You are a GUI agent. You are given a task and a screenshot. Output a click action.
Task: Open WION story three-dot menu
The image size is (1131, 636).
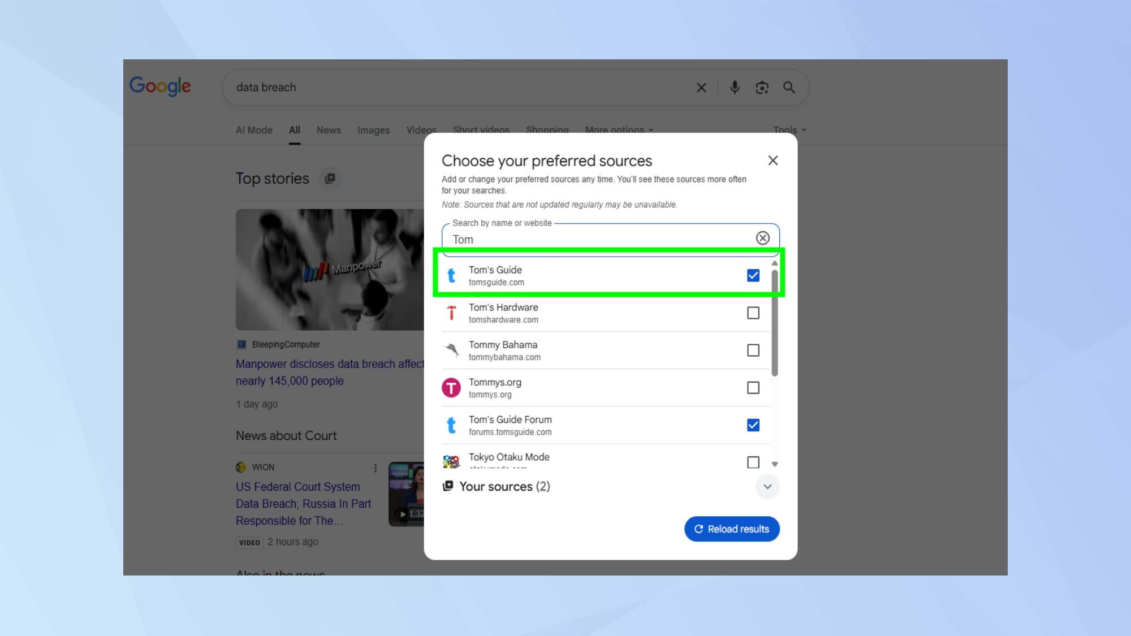point(375,468)
